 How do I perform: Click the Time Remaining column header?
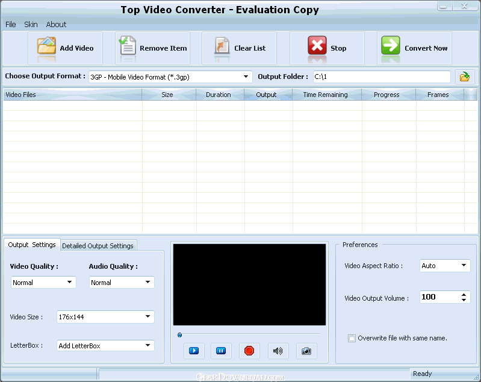[x=327, y=95]
